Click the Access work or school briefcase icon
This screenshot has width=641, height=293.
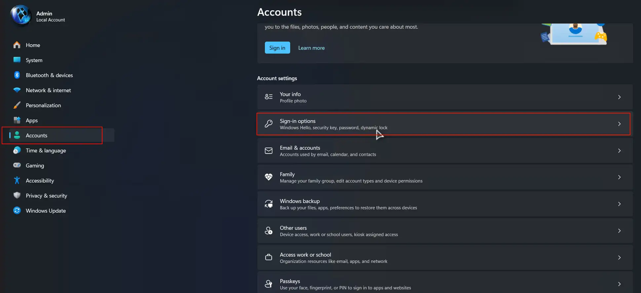tap(269, 257)
